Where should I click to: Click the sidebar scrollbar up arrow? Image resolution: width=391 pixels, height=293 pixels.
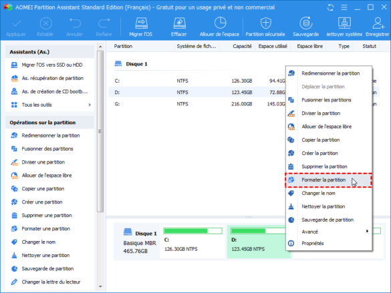pyautogui.click(x=100, y=47)
